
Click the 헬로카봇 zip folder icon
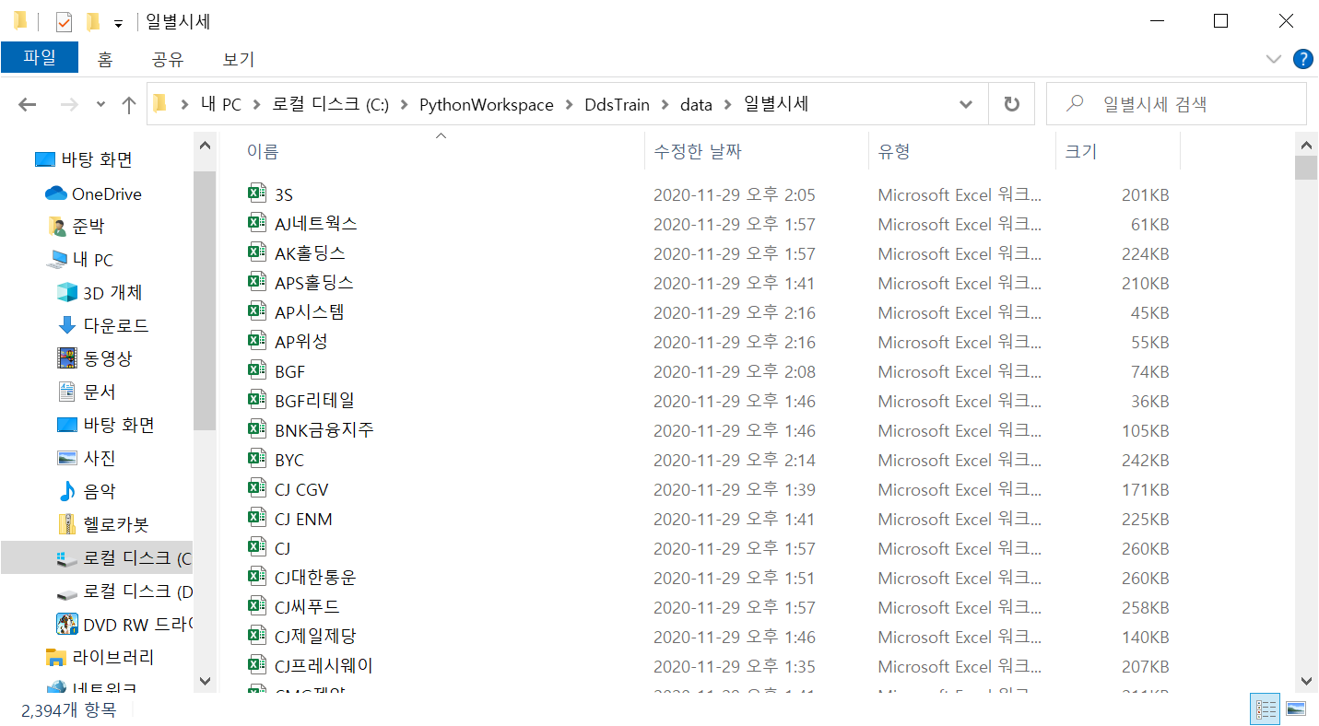coord(67,524)
